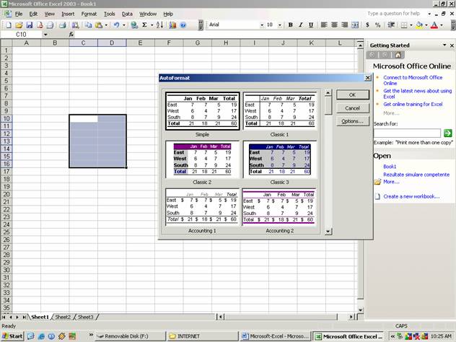Screen dimensions: 456x342
Task: Open the Font Color dropdown arrow
Action: (442, 25)
